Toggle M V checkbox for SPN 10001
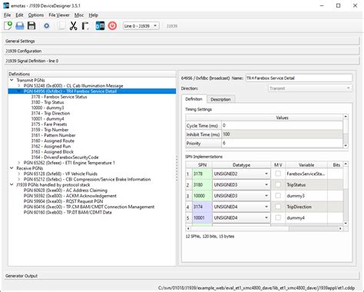Viewport: 364px width, 292px height. pos(278,217)
